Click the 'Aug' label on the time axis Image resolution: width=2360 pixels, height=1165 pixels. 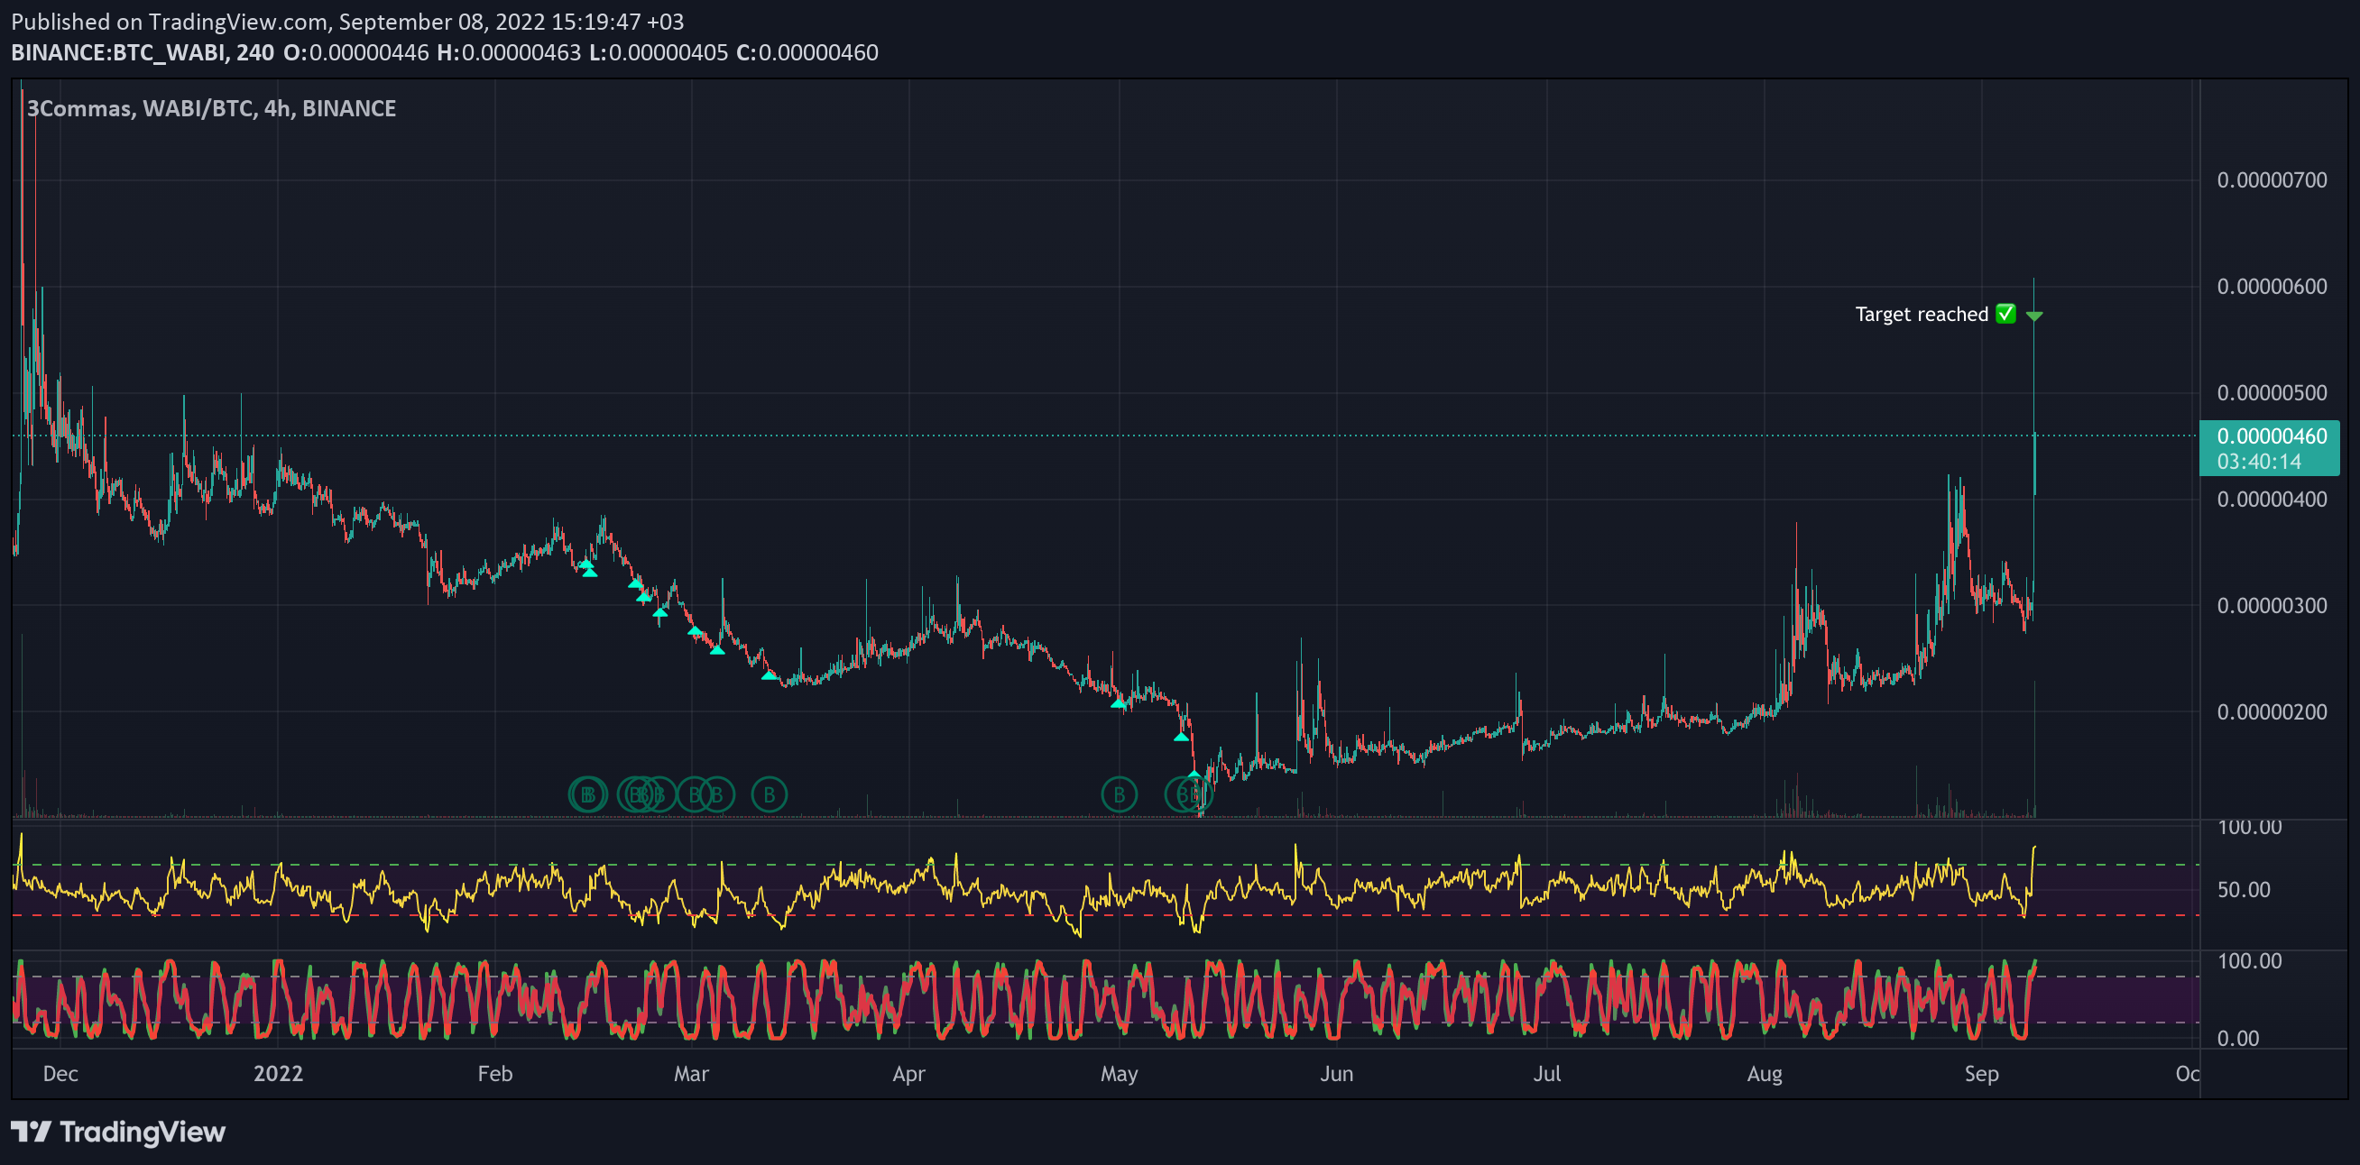click(1765, 1073)
